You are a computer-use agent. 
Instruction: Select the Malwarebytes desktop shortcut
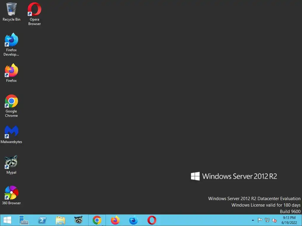pyautogui.click(x=12, y=134)
